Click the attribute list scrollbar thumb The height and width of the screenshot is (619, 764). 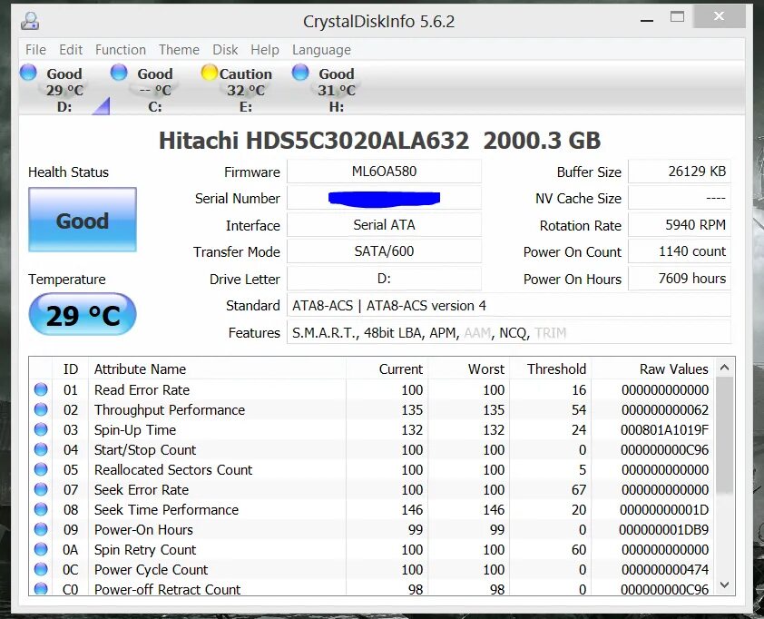[725, 436]
